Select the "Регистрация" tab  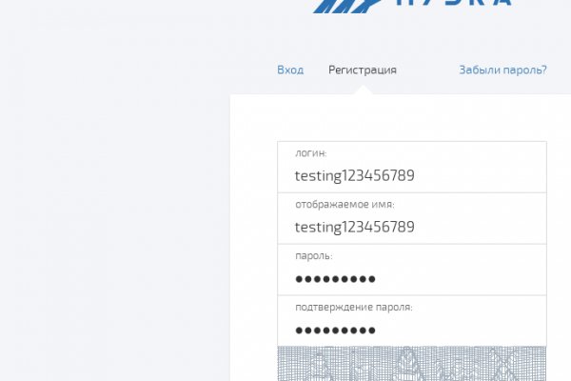click(x=363, y=70)
